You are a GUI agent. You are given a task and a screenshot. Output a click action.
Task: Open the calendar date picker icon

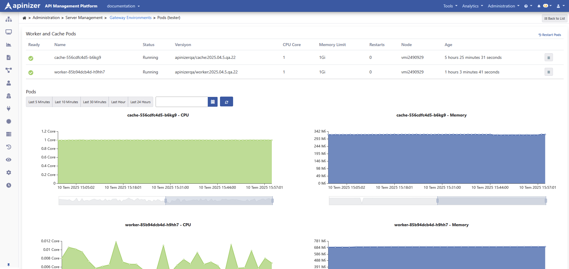pyautogui.click(x=213, y=102)
